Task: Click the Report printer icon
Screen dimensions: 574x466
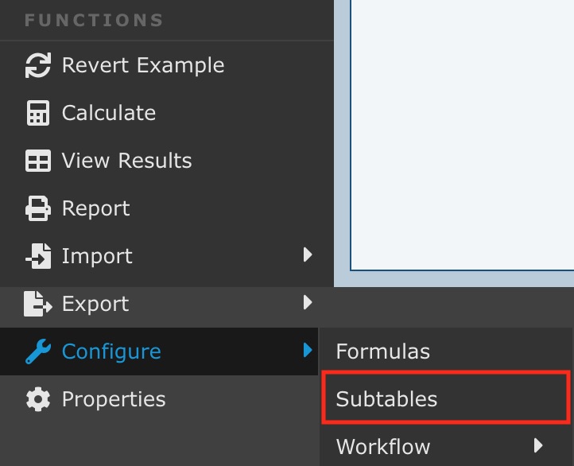Action: tap(37, 208)
